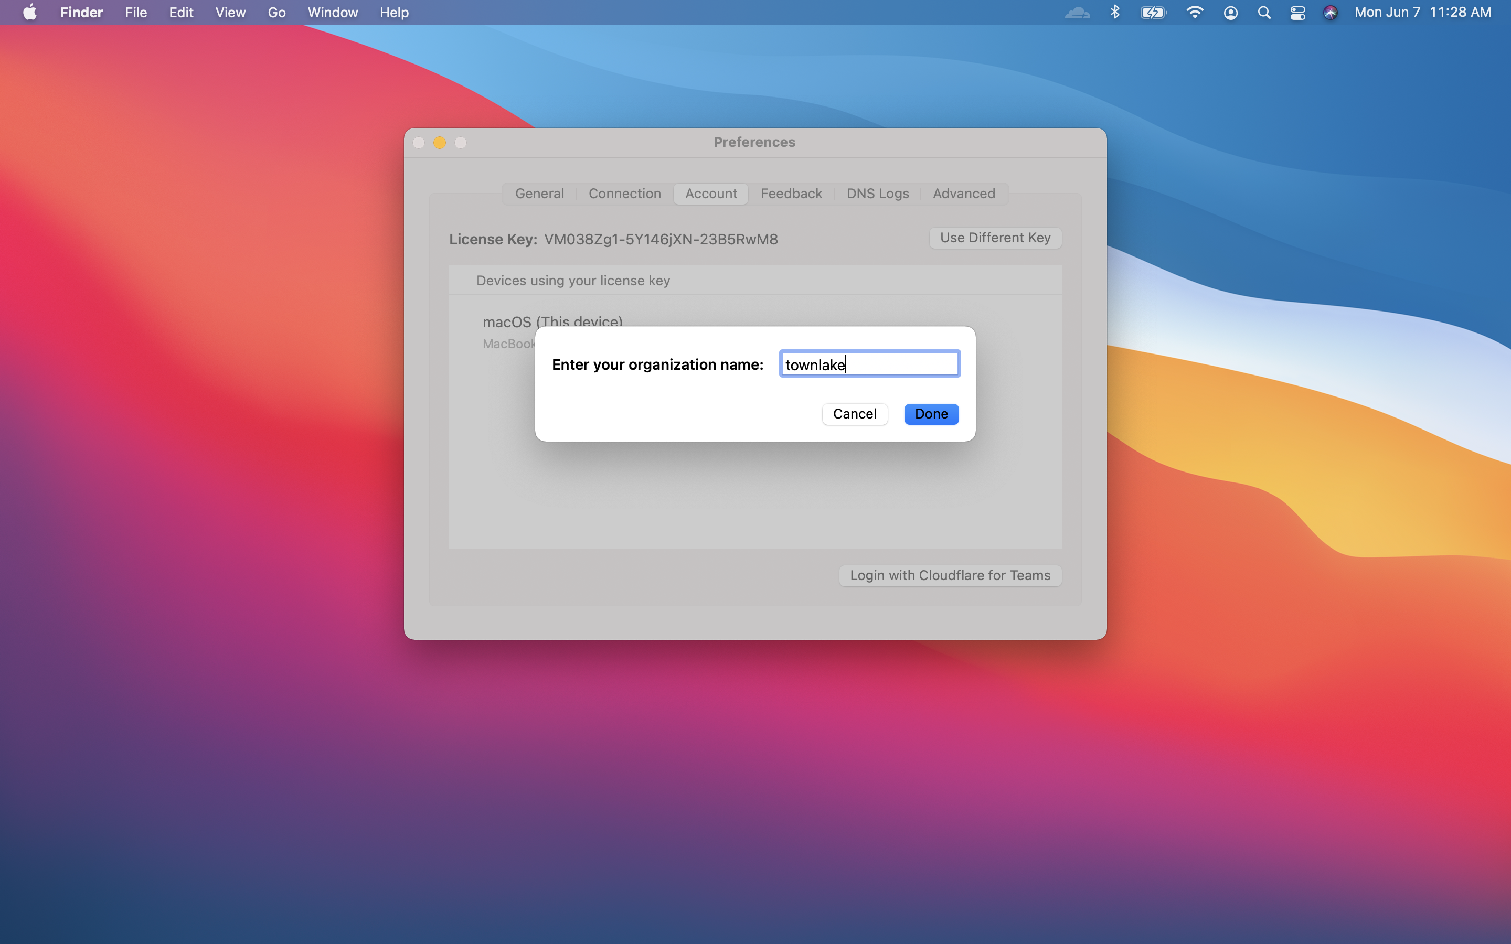Viewport: 1511px width, 944px height.
Task: Click the Cloudflare cloud icon in menu bar
Action: (x=1078, y=13)
